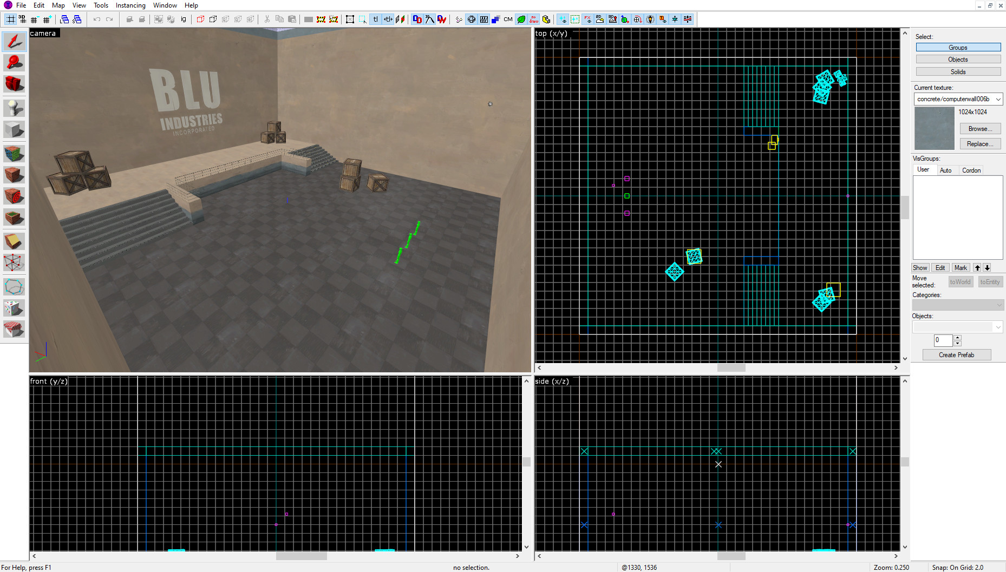Move VisGroup up with the arrow button
The image size is (1006, 572).
pyautogui.click(x=977, y=268)
